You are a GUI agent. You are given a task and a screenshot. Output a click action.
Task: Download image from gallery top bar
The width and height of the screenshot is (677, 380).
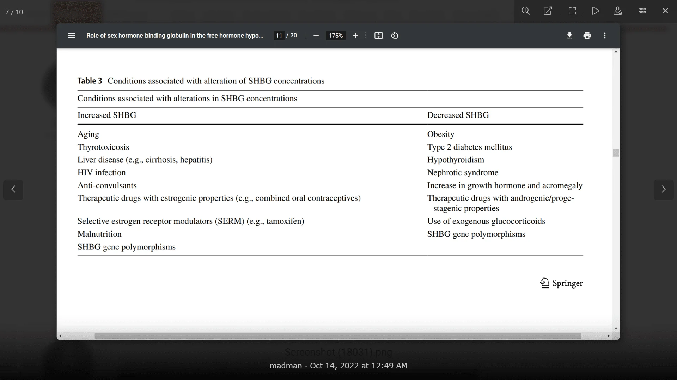[x=618, y=11]
